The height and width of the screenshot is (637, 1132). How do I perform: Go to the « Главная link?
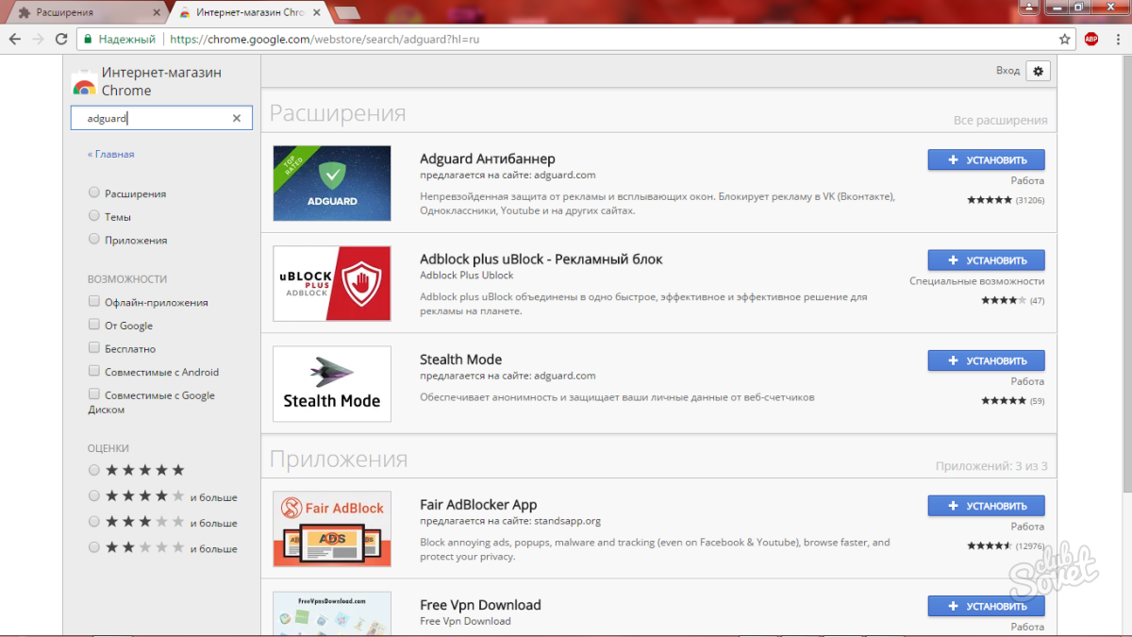111,154
